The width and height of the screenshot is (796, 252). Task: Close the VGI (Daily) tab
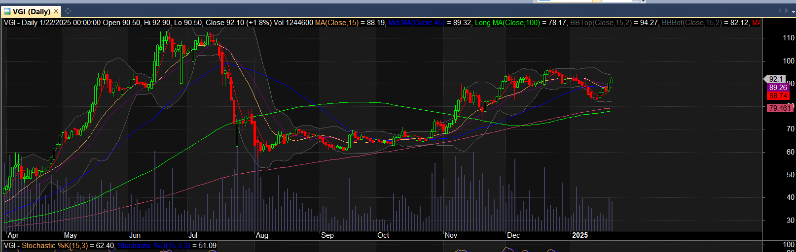point(56,11)
